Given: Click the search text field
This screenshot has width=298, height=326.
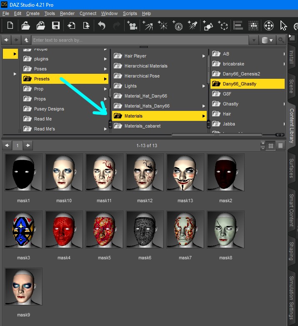Looking at the screenshot, I should pyautogui.click(x=140, y=40).
